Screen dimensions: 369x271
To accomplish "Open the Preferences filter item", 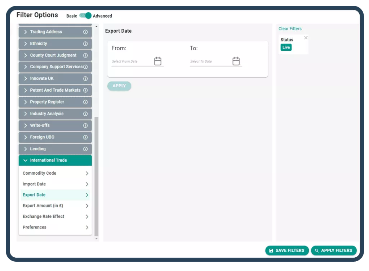I will 55,227.
